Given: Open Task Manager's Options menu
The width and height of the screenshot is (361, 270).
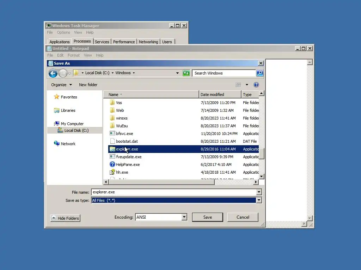Looking at the screenshot, I should click(x=63, y=32).
